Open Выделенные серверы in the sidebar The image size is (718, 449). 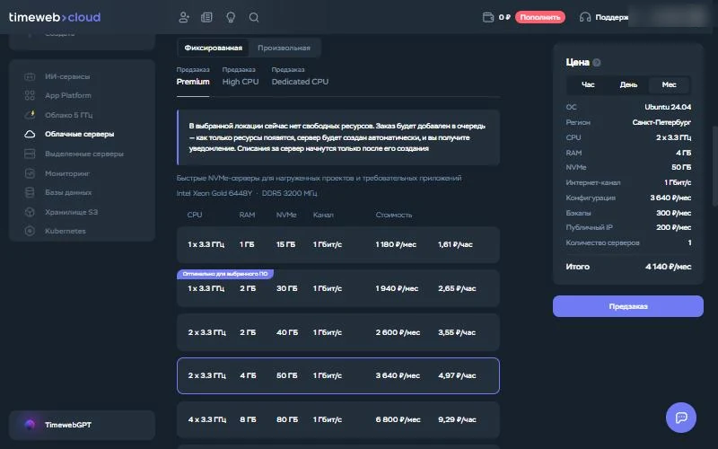(84, 154)
